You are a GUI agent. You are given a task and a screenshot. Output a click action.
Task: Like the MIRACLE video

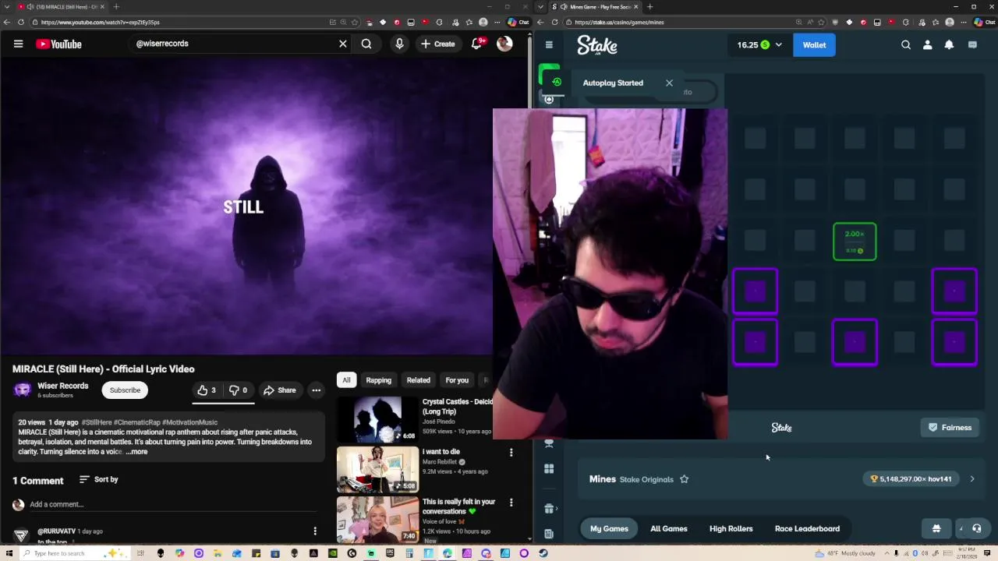[x=207, y=390]
